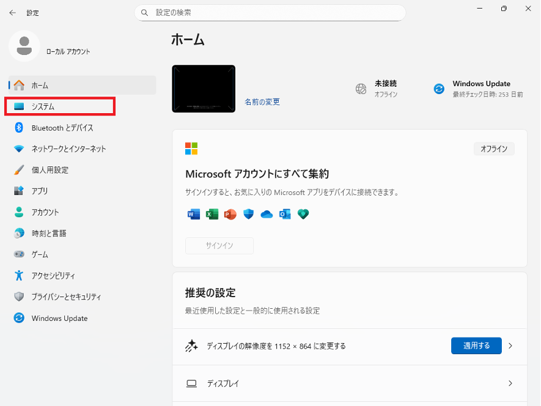The height and width of the screenshot is (406, 541).
Task: Close the Settings window
Action: 528,9
